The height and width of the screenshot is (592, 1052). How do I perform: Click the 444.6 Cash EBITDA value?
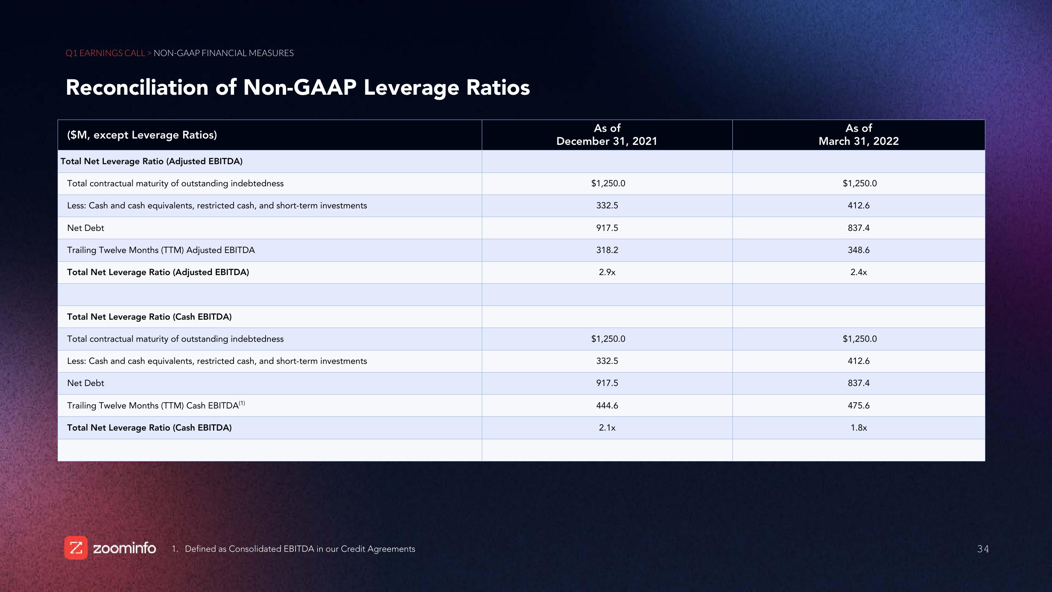[607, 406]
